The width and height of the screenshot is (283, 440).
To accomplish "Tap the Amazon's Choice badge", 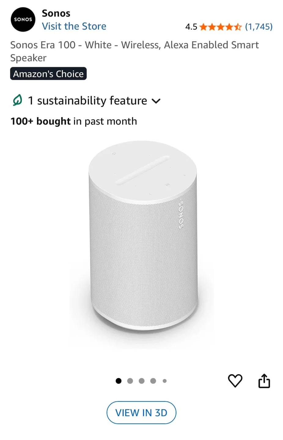I will click(x=48, y=73).
